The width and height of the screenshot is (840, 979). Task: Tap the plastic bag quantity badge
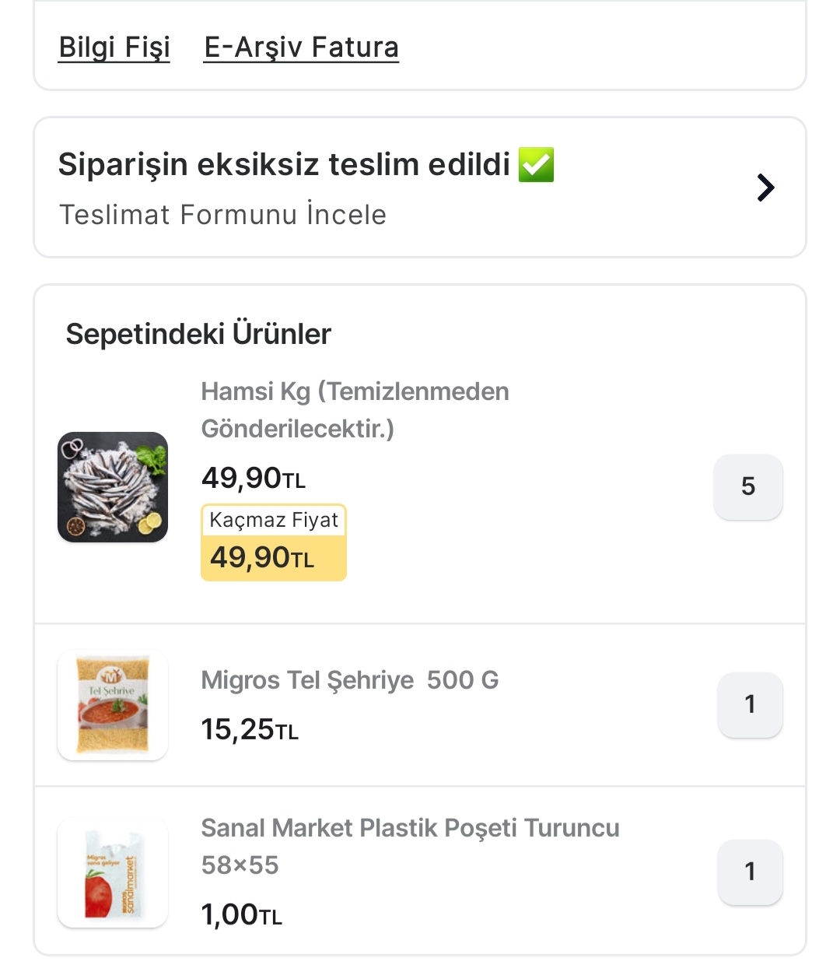[750, 872]
